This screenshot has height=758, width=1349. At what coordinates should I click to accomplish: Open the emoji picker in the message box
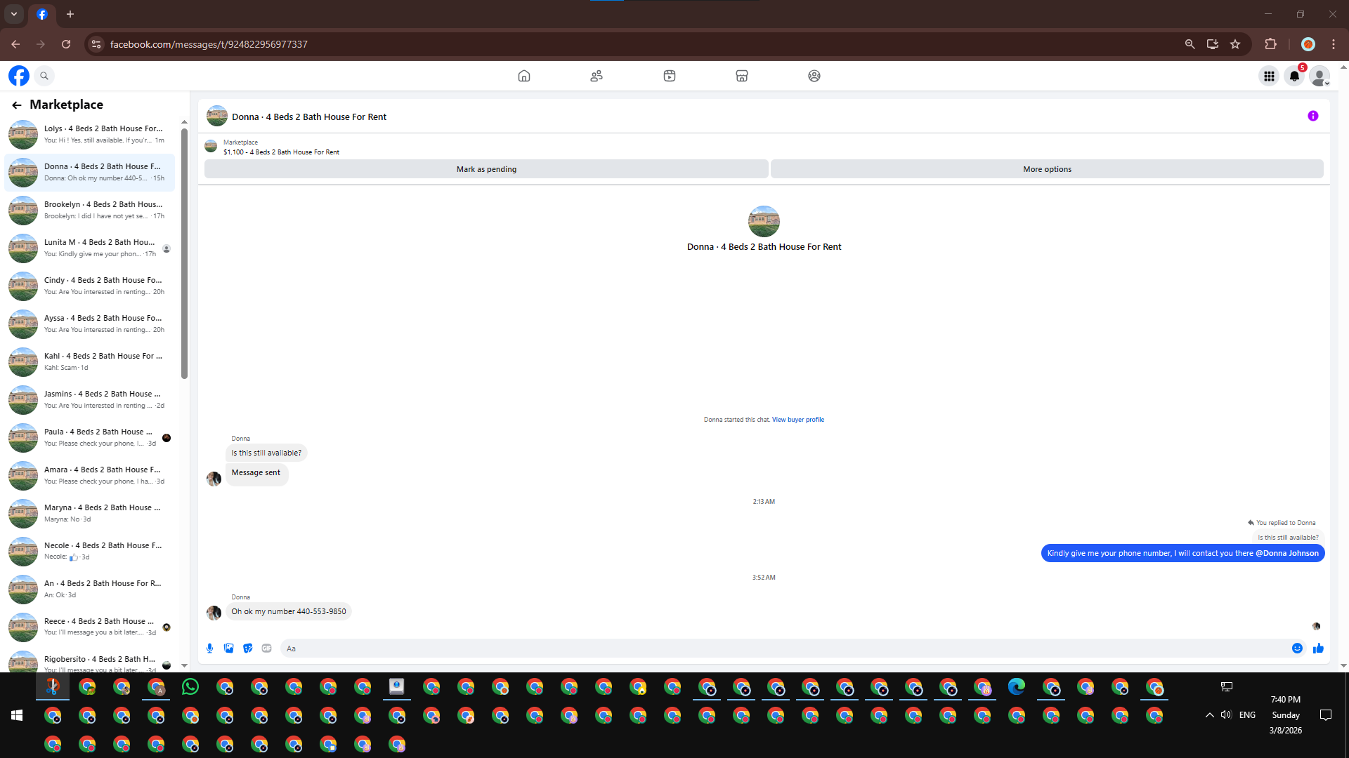[x=1297, y=649]
